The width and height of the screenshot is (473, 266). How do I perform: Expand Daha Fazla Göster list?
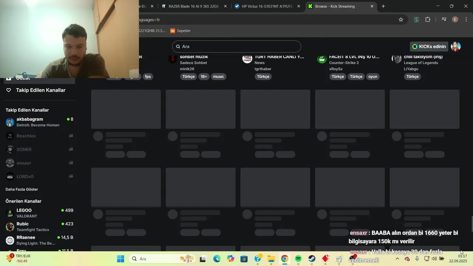[x=22, y=189]
